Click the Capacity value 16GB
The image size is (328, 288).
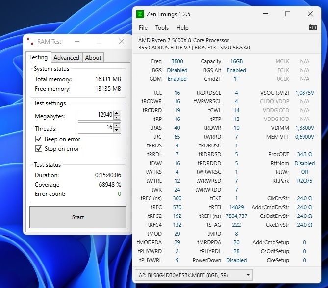pos(236,61)
